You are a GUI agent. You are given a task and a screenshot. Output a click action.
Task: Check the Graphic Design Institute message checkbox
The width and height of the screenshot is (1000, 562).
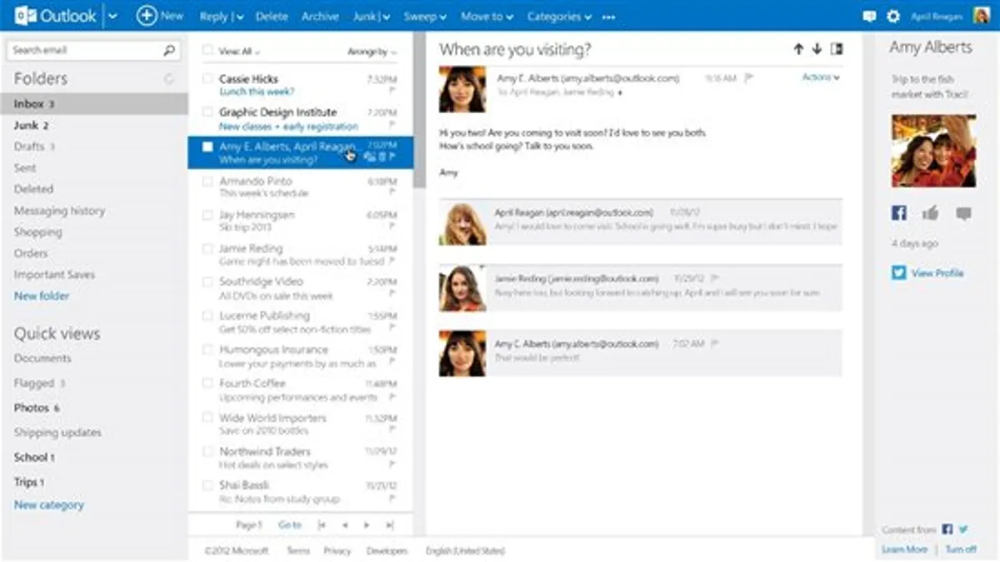[x=207, y=112]
